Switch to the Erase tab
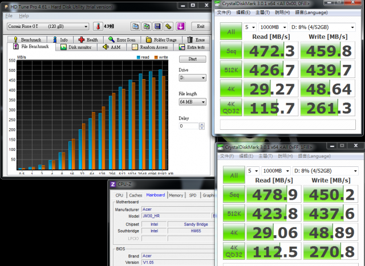The height and width of the screenshot is (266, 365). (196, 39)
